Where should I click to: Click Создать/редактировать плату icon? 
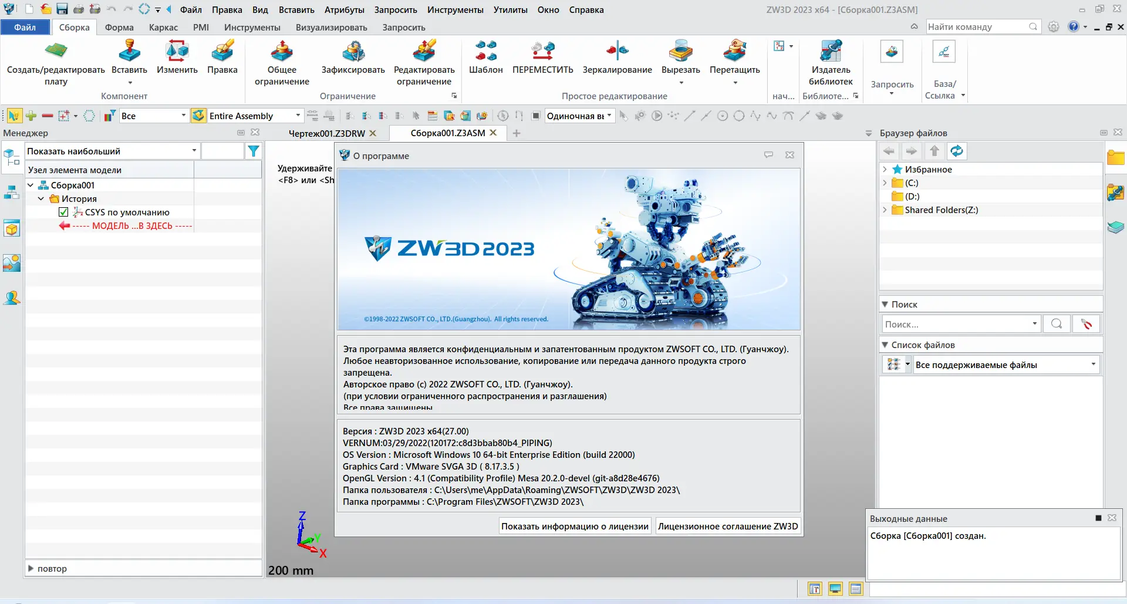click(56, 51)
